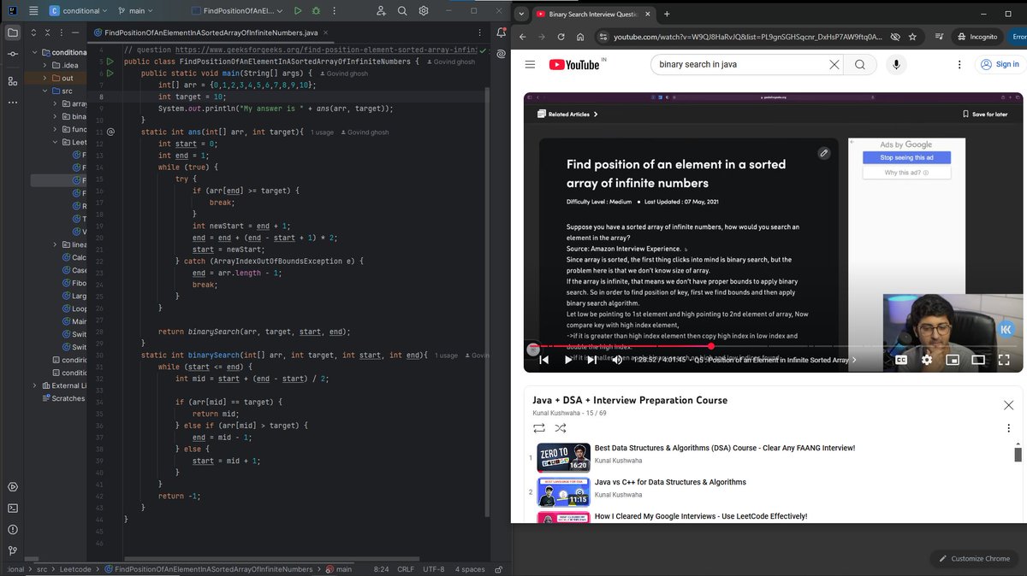Click Expand Selected icon in Project panel header
Viewport: 1027px width, 576px height.
click(x=33, y=32)
